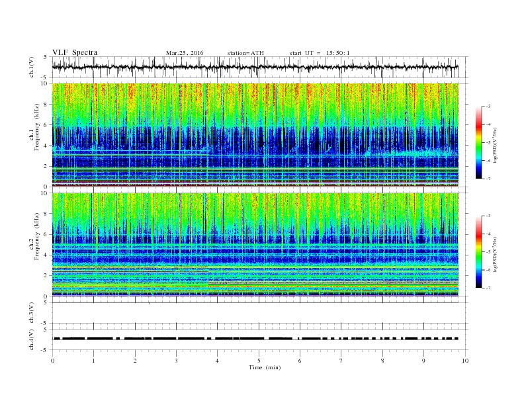Click the "7" minute tick label

[341, 361]
